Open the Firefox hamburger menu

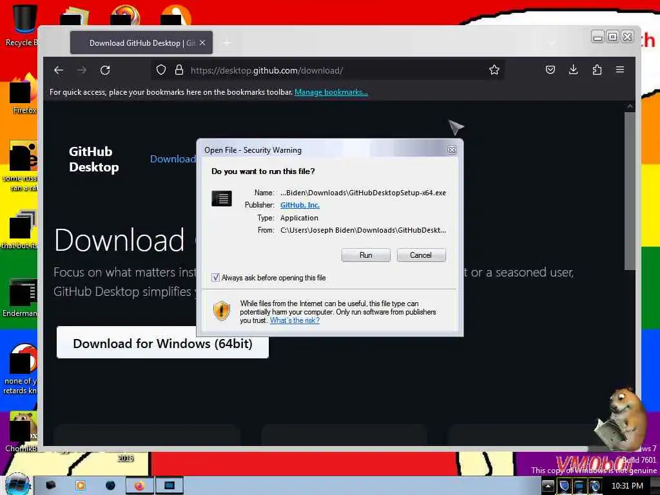coord(620,70)
